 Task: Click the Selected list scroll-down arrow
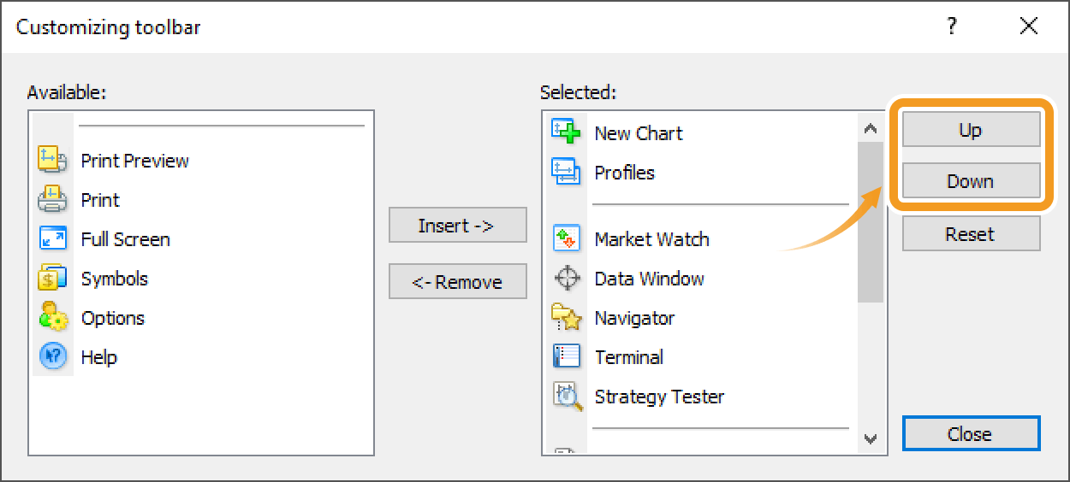pos(871,439)
